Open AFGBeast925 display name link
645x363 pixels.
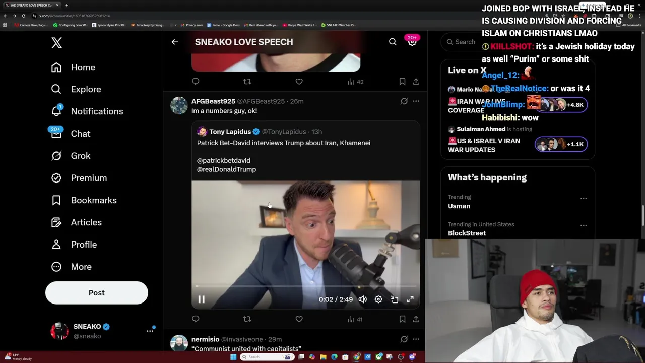213,101
